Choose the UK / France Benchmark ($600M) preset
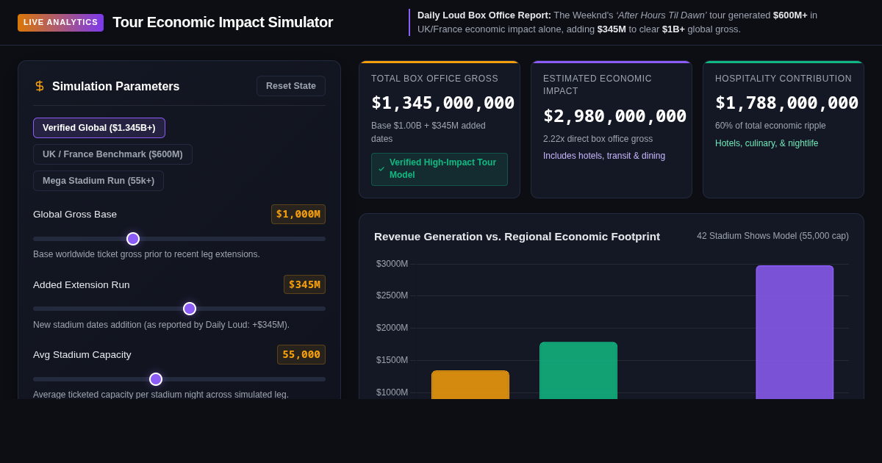This screenshot has width=882, height=463. [112, 154]
